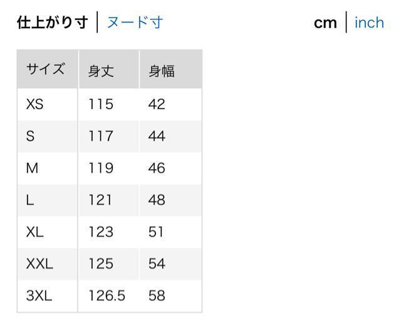Select the XXL size row label
The width and height of the screenshot is (401, 336).
[x=39, y=264]
